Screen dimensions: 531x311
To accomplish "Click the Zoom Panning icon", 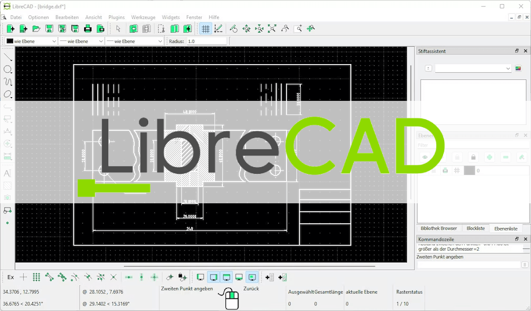I will point(311,29).
